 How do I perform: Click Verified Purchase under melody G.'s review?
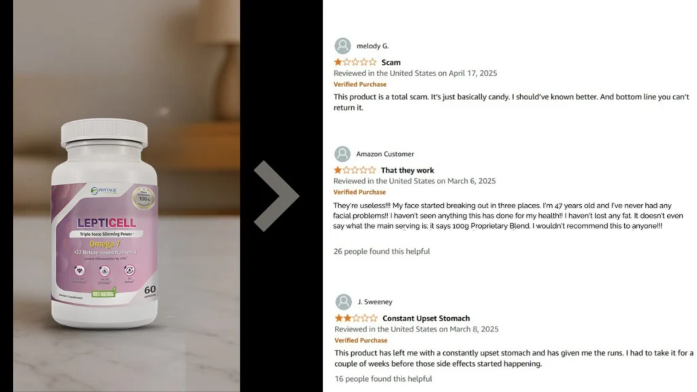coord(360,84)
